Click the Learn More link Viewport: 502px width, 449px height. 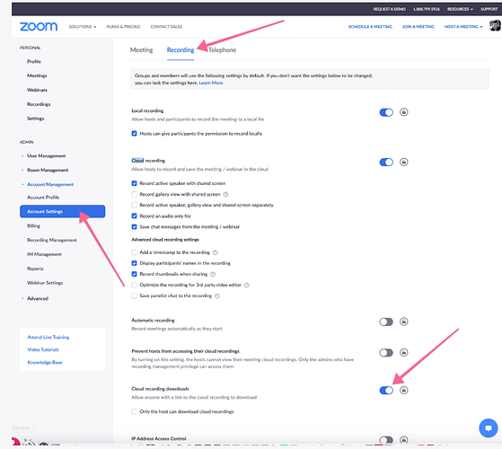211,83
